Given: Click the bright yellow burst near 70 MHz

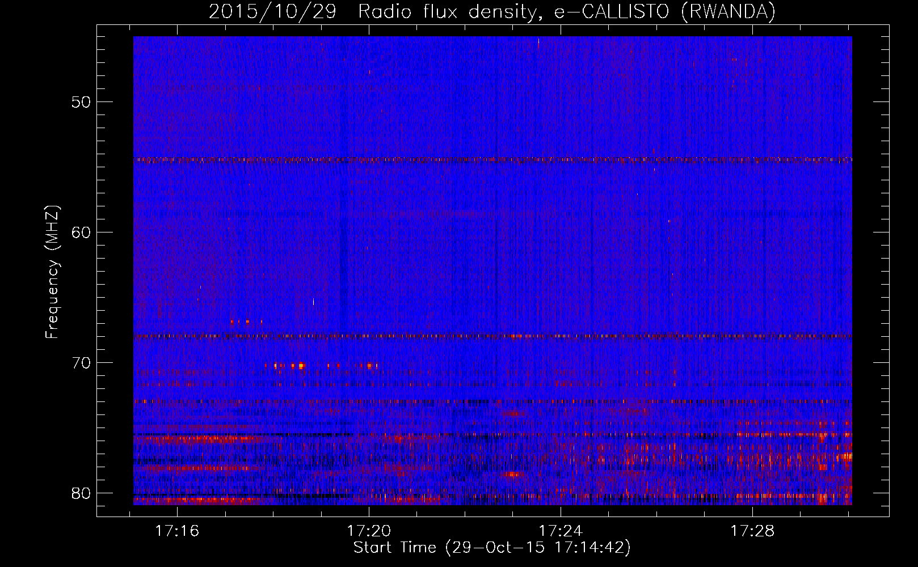Looking at the screenshot, I should pos(301,366).
